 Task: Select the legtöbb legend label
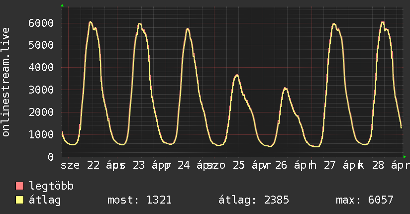click(x=51, y=186)
